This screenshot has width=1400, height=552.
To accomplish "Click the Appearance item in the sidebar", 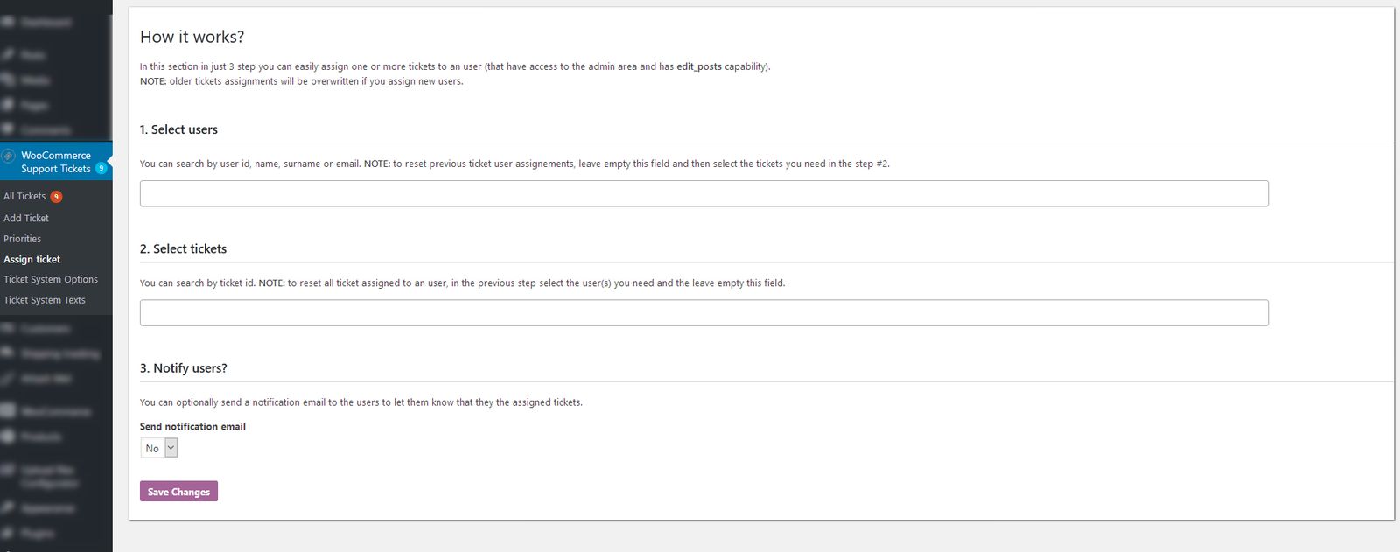I will (48, 507).
